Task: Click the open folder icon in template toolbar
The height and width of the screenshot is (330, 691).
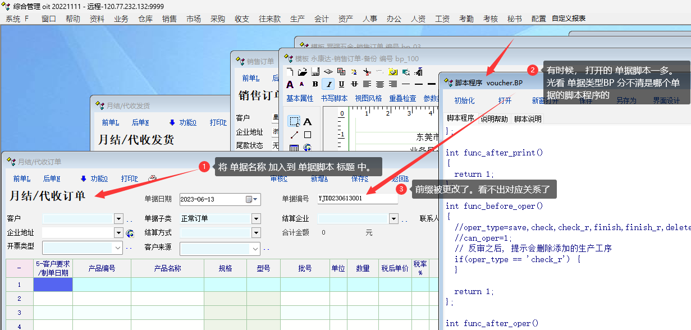Action: pyautogui.click(x=302, y=72)
